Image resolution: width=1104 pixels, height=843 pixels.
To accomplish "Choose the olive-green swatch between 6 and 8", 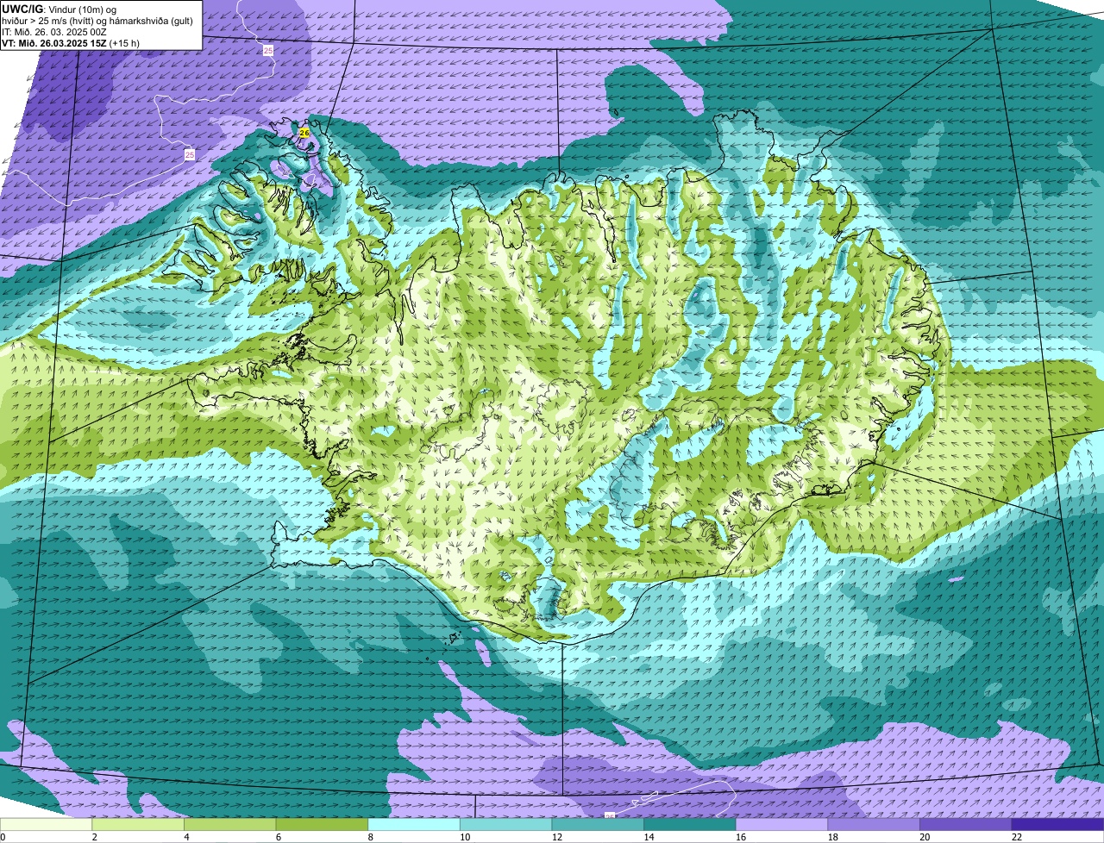I will point(322,824).
